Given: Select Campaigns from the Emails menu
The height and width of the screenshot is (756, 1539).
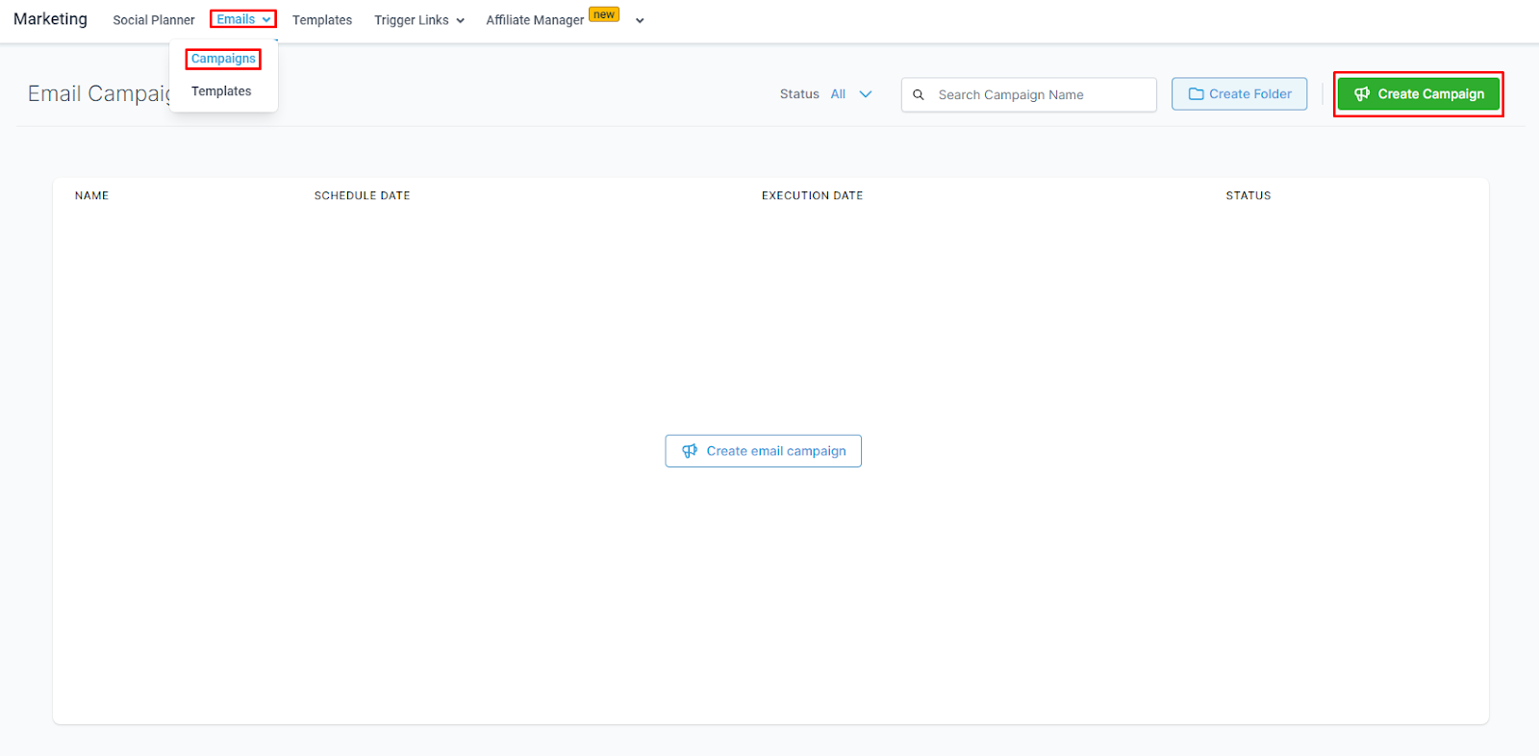Looking at the screenshot, I should (223, 59).
